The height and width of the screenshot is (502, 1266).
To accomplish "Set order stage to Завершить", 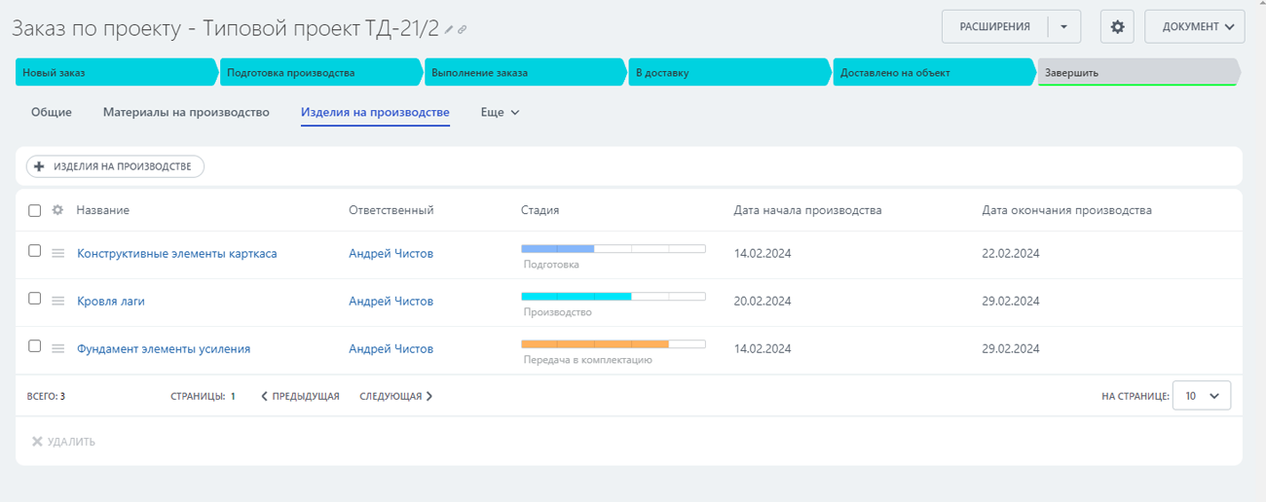I will (1135, 72).
